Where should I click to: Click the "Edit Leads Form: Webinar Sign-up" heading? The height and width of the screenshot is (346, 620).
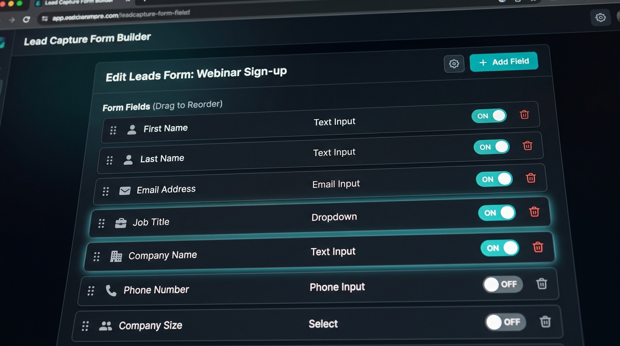tap(196, 74)
